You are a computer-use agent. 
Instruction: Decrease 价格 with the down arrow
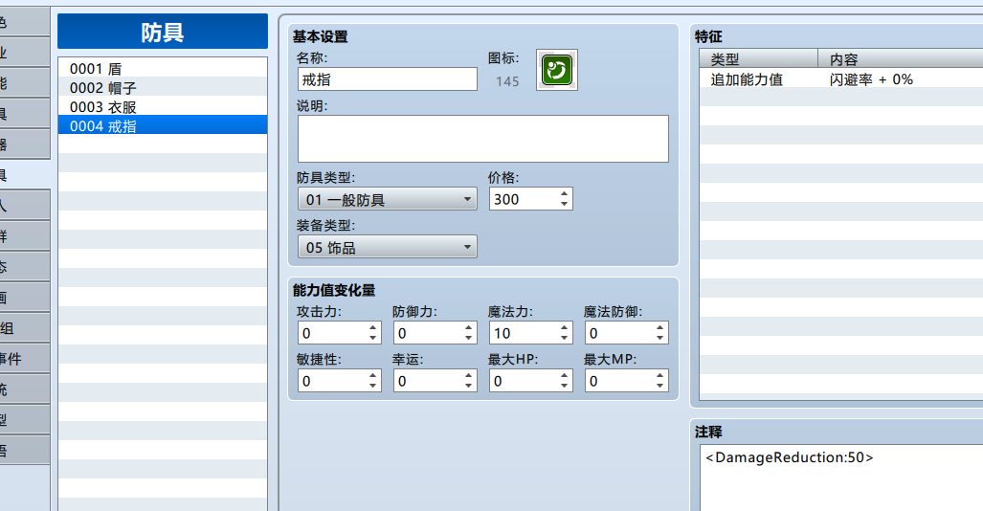564,205
